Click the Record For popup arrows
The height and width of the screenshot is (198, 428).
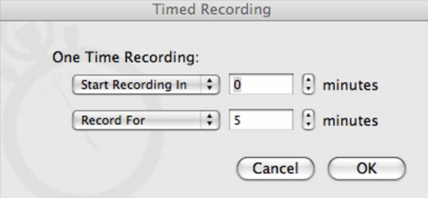pos(209,121)
